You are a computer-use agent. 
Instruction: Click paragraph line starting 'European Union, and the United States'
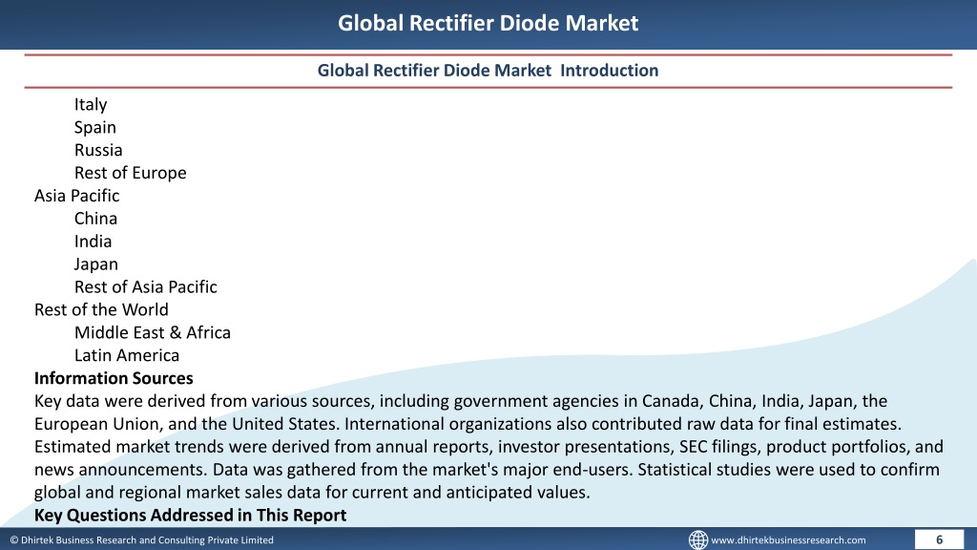coord(468,424)
